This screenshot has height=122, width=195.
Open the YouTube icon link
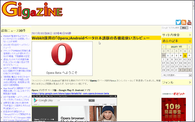pos(189,22)
